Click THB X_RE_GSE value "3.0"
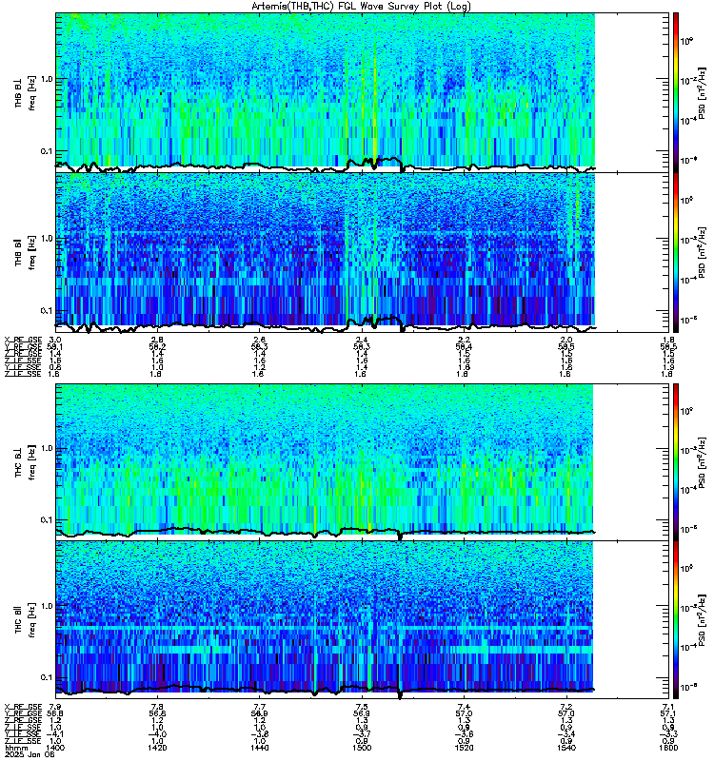The height and width of the screenshot is (761, 714). click(55, 340)
